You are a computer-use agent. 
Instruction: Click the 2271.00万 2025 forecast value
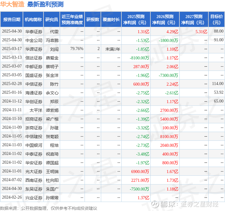tap(140, 180)
